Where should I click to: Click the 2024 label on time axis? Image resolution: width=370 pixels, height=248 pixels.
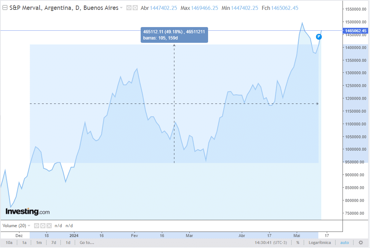click(x=74, y=236)
